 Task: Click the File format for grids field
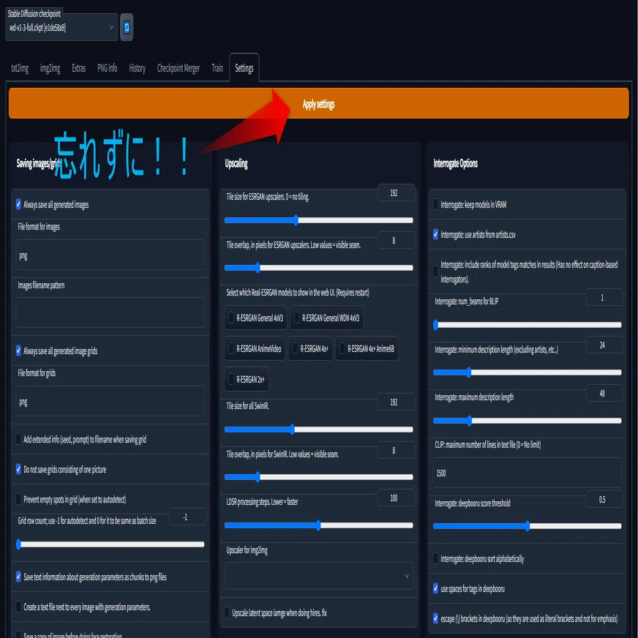[x=110, y=401]
